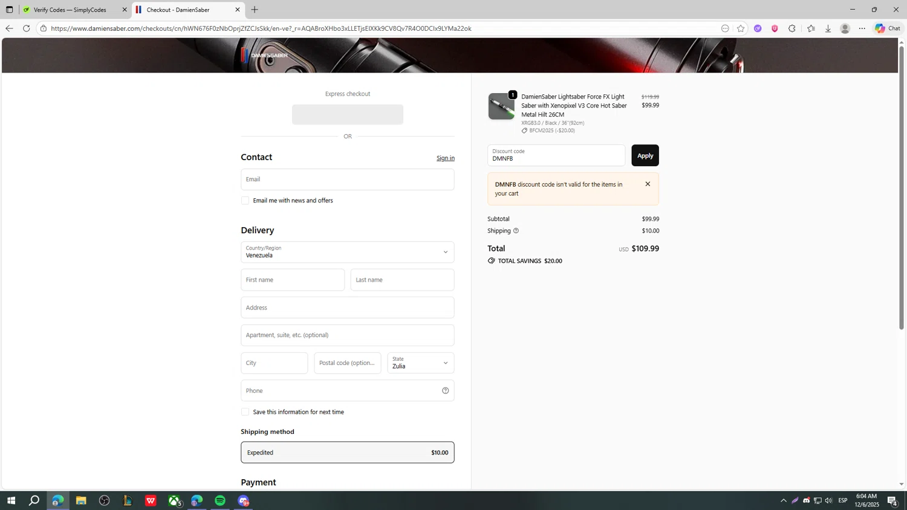Click the DamienSaber logo in header
This screenshot has width=907, height=510.
point(265,55)
